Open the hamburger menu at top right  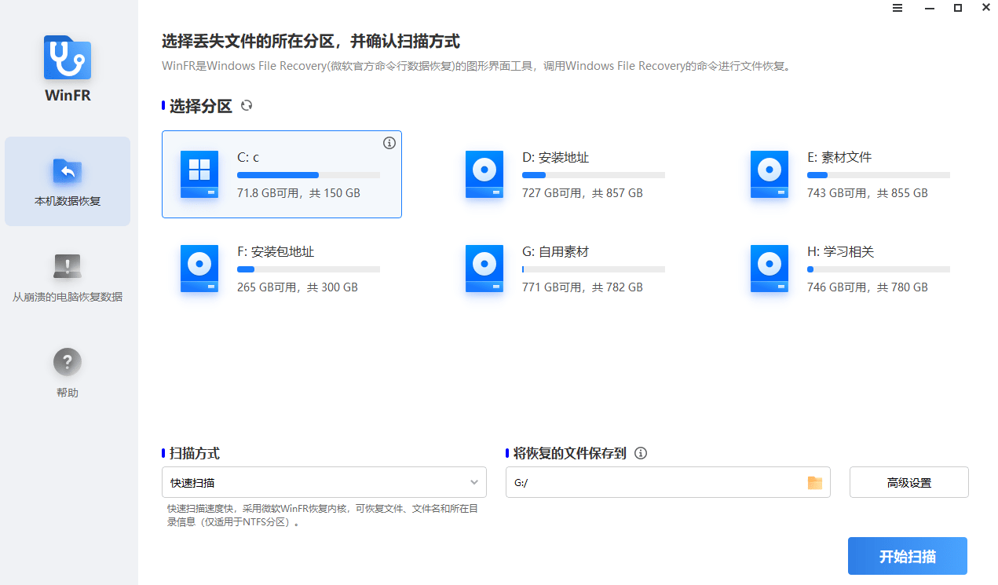pyautogui.click(x=897, y=8)
